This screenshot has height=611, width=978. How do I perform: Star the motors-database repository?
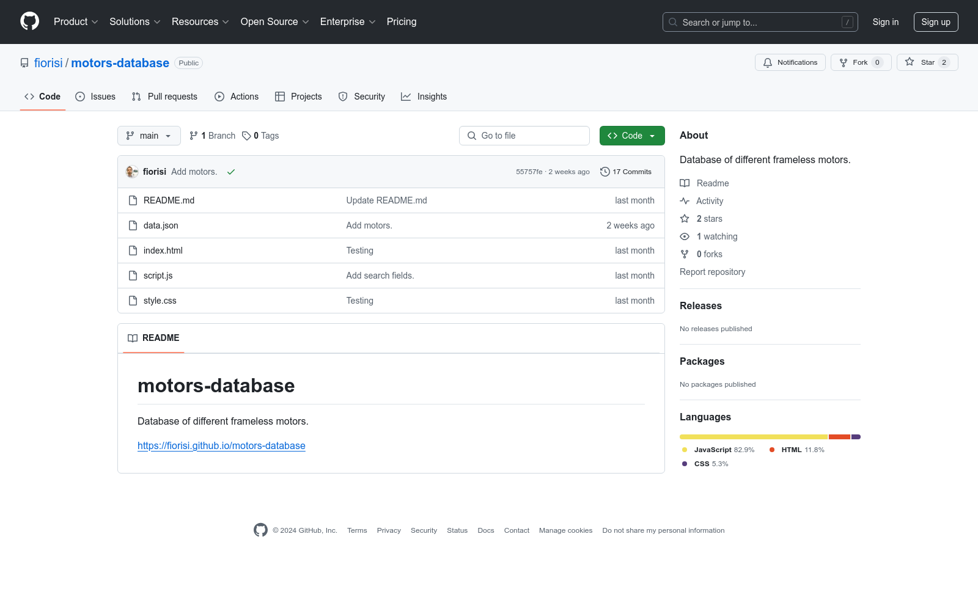coord(927,62)
